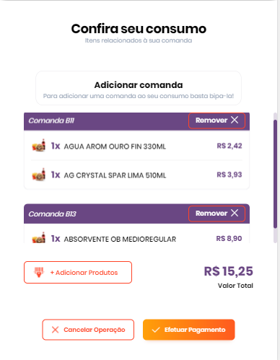The width and height of the screenshot is (280, 360).
Task: Click product image for AGUA AROM OURO FIN
Action: click(39, 146)
